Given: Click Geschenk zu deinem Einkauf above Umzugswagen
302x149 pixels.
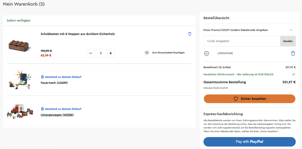Looking at the screenshot, I should click(63, 109).
